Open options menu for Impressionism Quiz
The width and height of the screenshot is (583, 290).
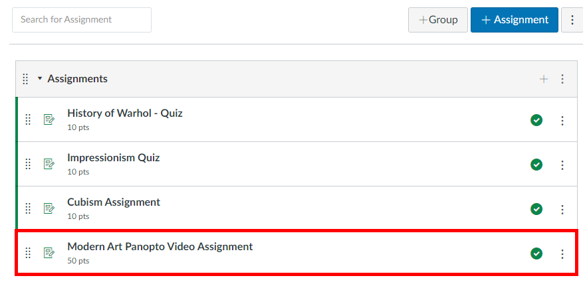(562, 165)
